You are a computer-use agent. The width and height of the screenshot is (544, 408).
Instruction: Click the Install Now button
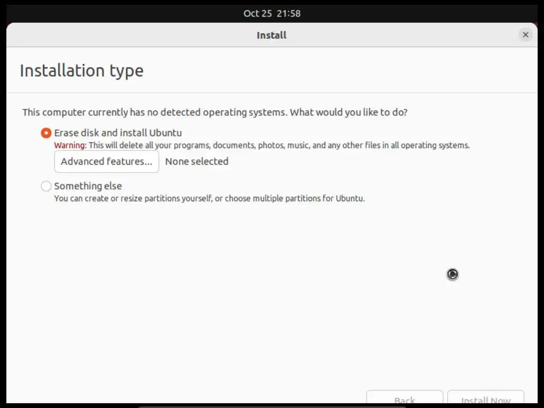pos(486,397)
